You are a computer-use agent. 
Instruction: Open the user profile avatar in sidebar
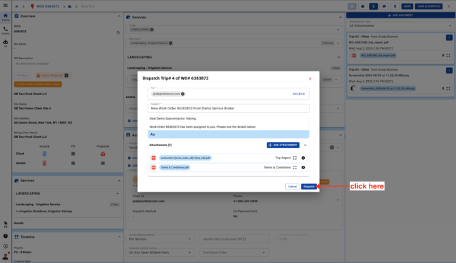(x=5, y=256)
